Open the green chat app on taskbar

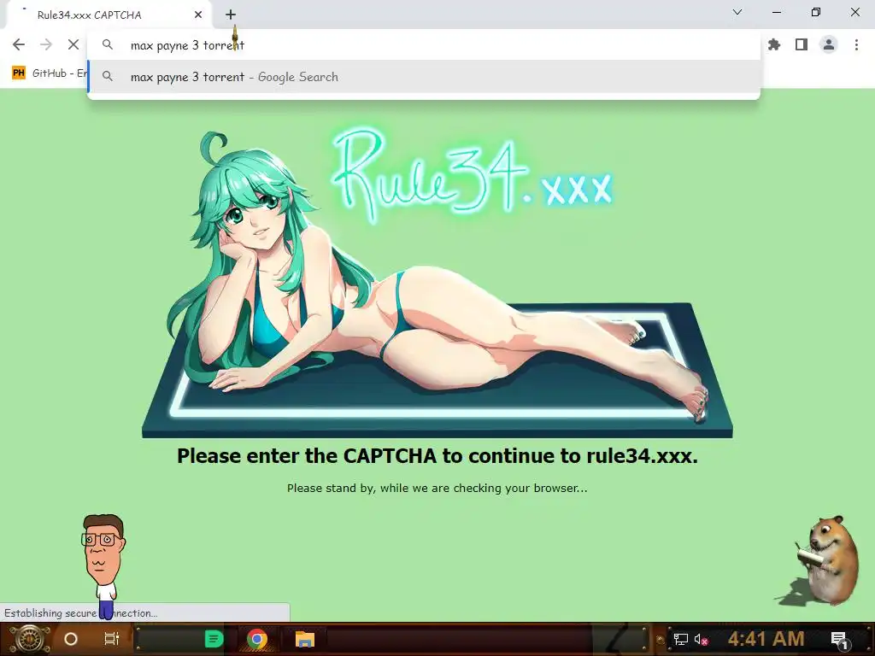tap(213, 639)
